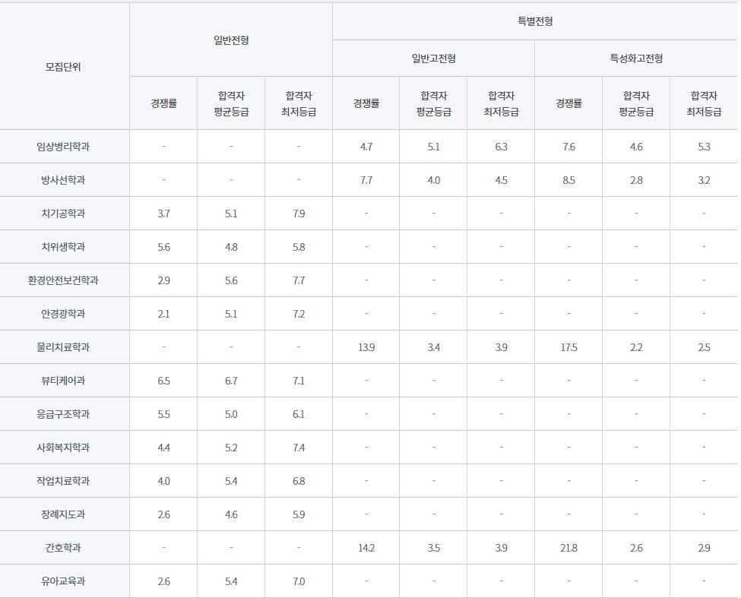Image resolution: width=741 pixels, height=598 pixels.
Task: Click the 특별전형 header cell
Action: [535, 21]
